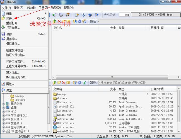Expand the 我的文档 tree node
Screen dimensions: 181x139
(x=4, y=104)
